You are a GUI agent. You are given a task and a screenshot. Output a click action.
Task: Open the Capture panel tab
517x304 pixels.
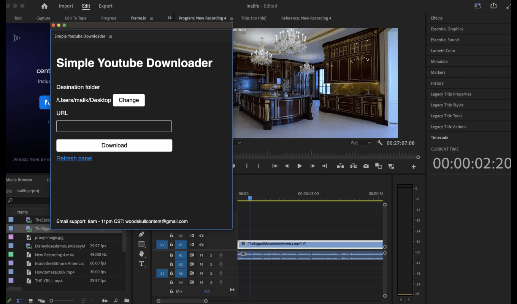[x=43, y=18]
